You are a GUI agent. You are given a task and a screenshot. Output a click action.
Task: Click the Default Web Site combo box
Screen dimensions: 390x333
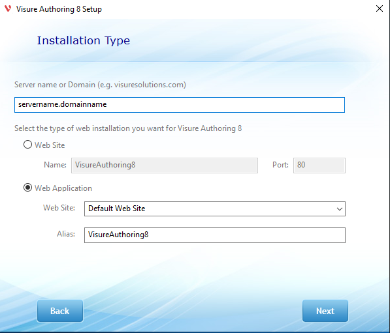[x=215, y=209]
